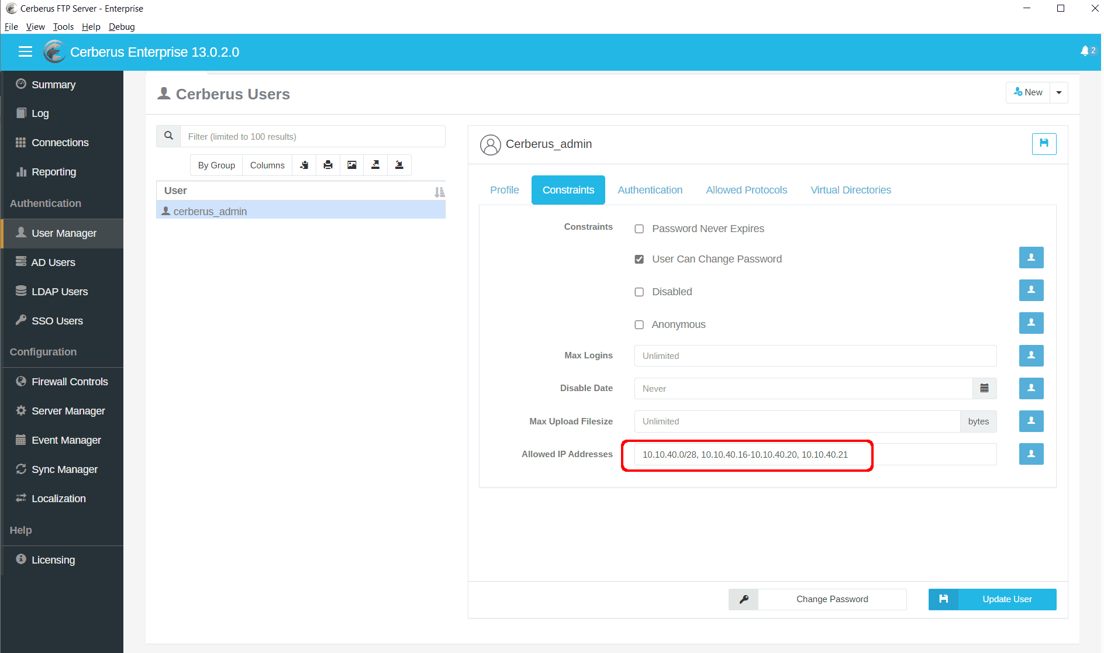Click the Max Logins input field
This screenshot has width=1104, height=653.
coord(815,355)
